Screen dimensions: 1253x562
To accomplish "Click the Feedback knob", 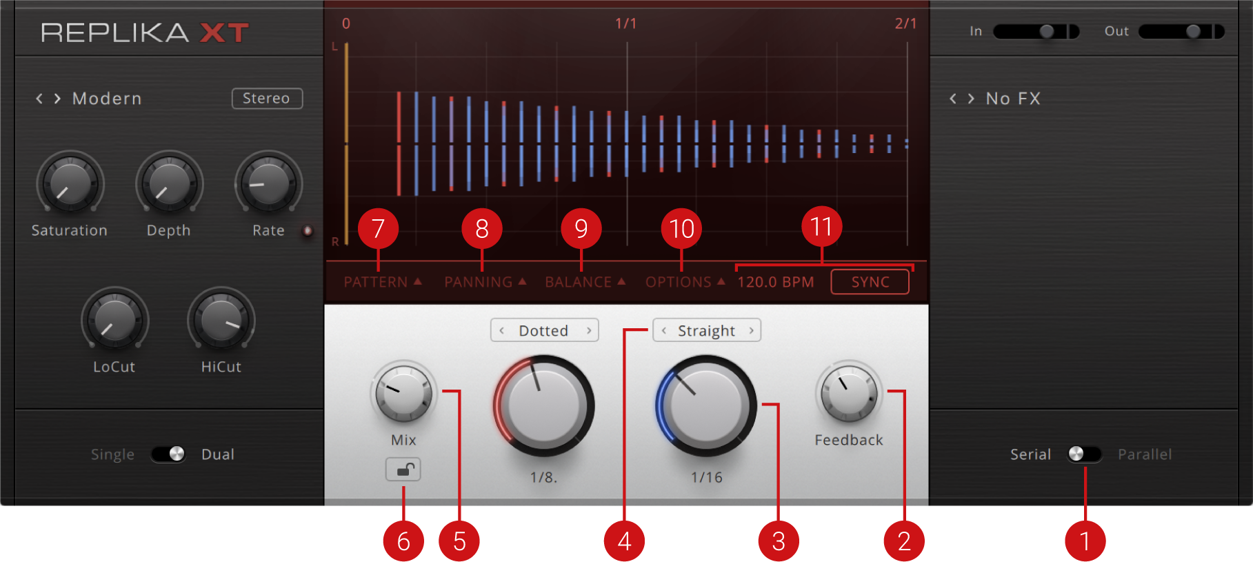I will (848, 393).
